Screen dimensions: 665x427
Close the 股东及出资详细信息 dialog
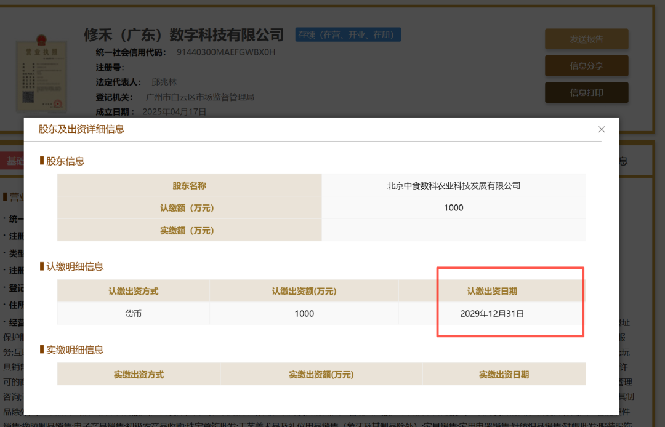coord(602,129)
